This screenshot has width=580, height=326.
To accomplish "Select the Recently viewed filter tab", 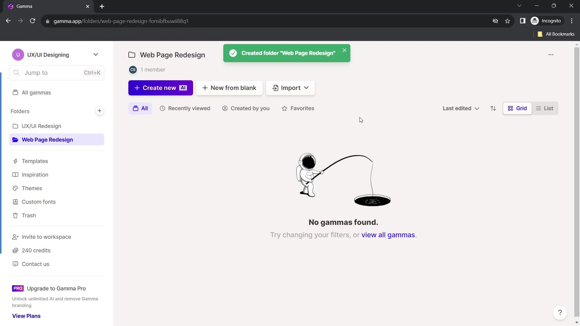I will [185, 108].
